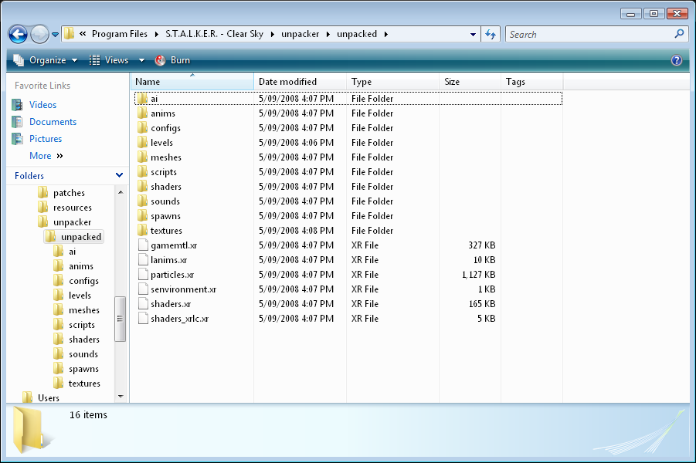Click the Back navigation arrow button

click(x=19, y=35)
